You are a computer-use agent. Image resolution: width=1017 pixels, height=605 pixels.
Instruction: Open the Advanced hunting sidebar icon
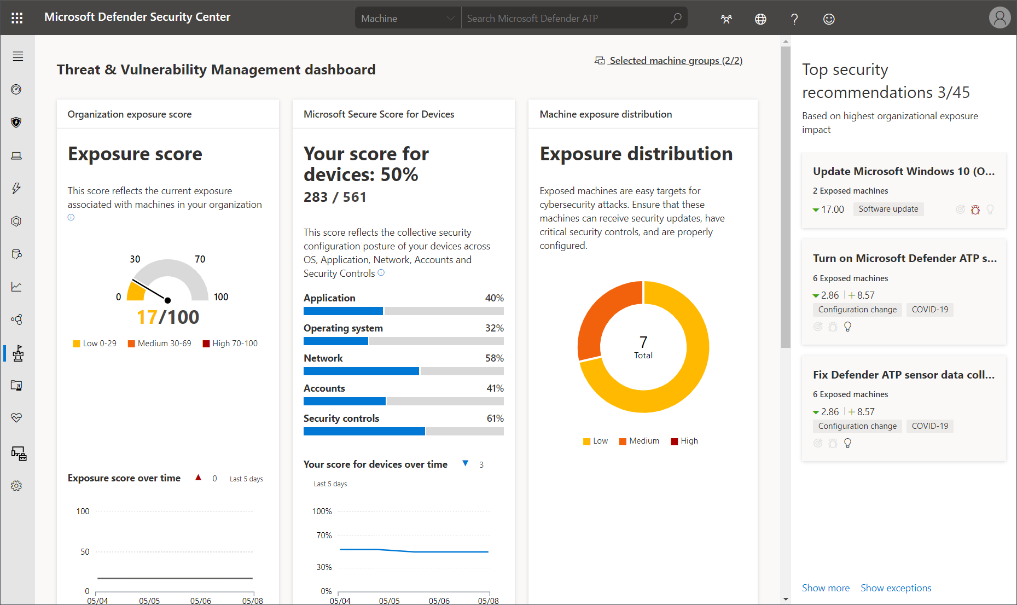click(x=16, y=254)
